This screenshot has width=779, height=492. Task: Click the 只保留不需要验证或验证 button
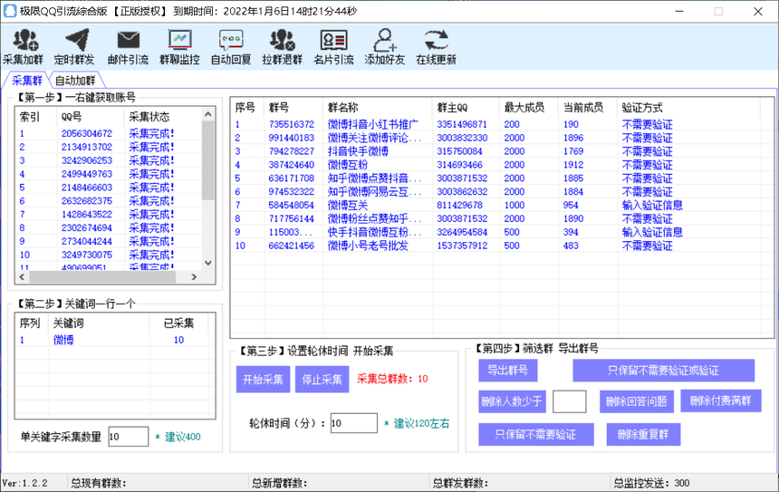(x=664, y=371)
